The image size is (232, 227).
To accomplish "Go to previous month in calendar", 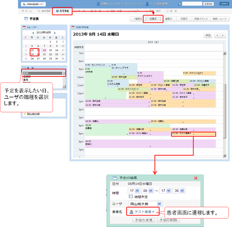I will click(x=33, y=33).
